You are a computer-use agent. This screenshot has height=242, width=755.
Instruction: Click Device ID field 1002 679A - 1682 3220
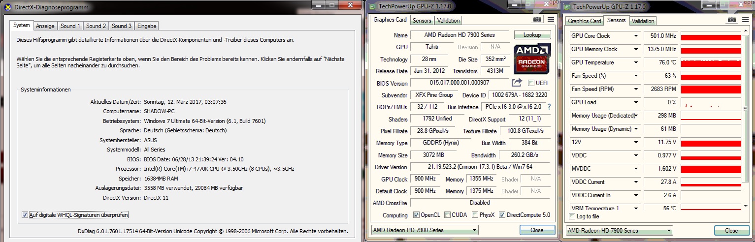click(x=519, y=95)
